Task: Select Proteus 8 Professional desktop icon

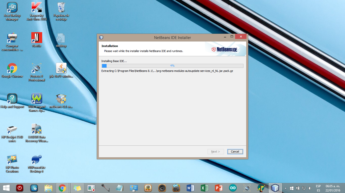Action: (x=37, y=72)
